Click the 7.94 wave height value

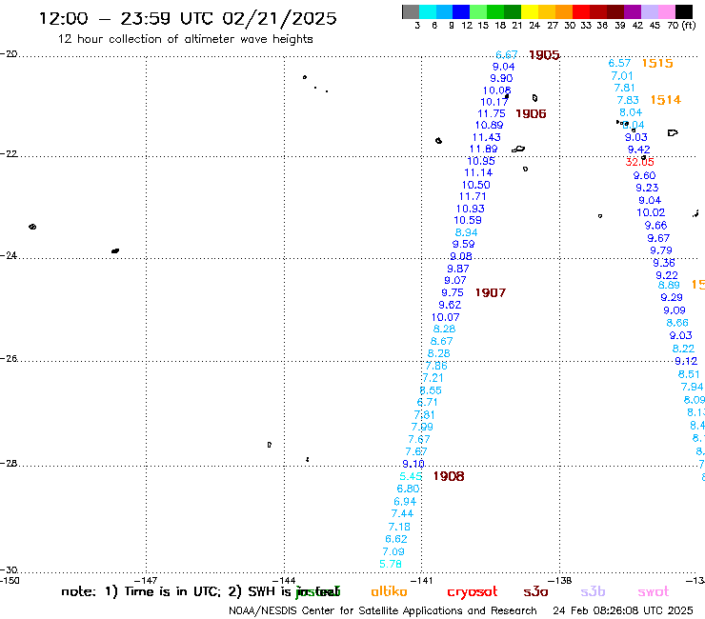[692, 387]
